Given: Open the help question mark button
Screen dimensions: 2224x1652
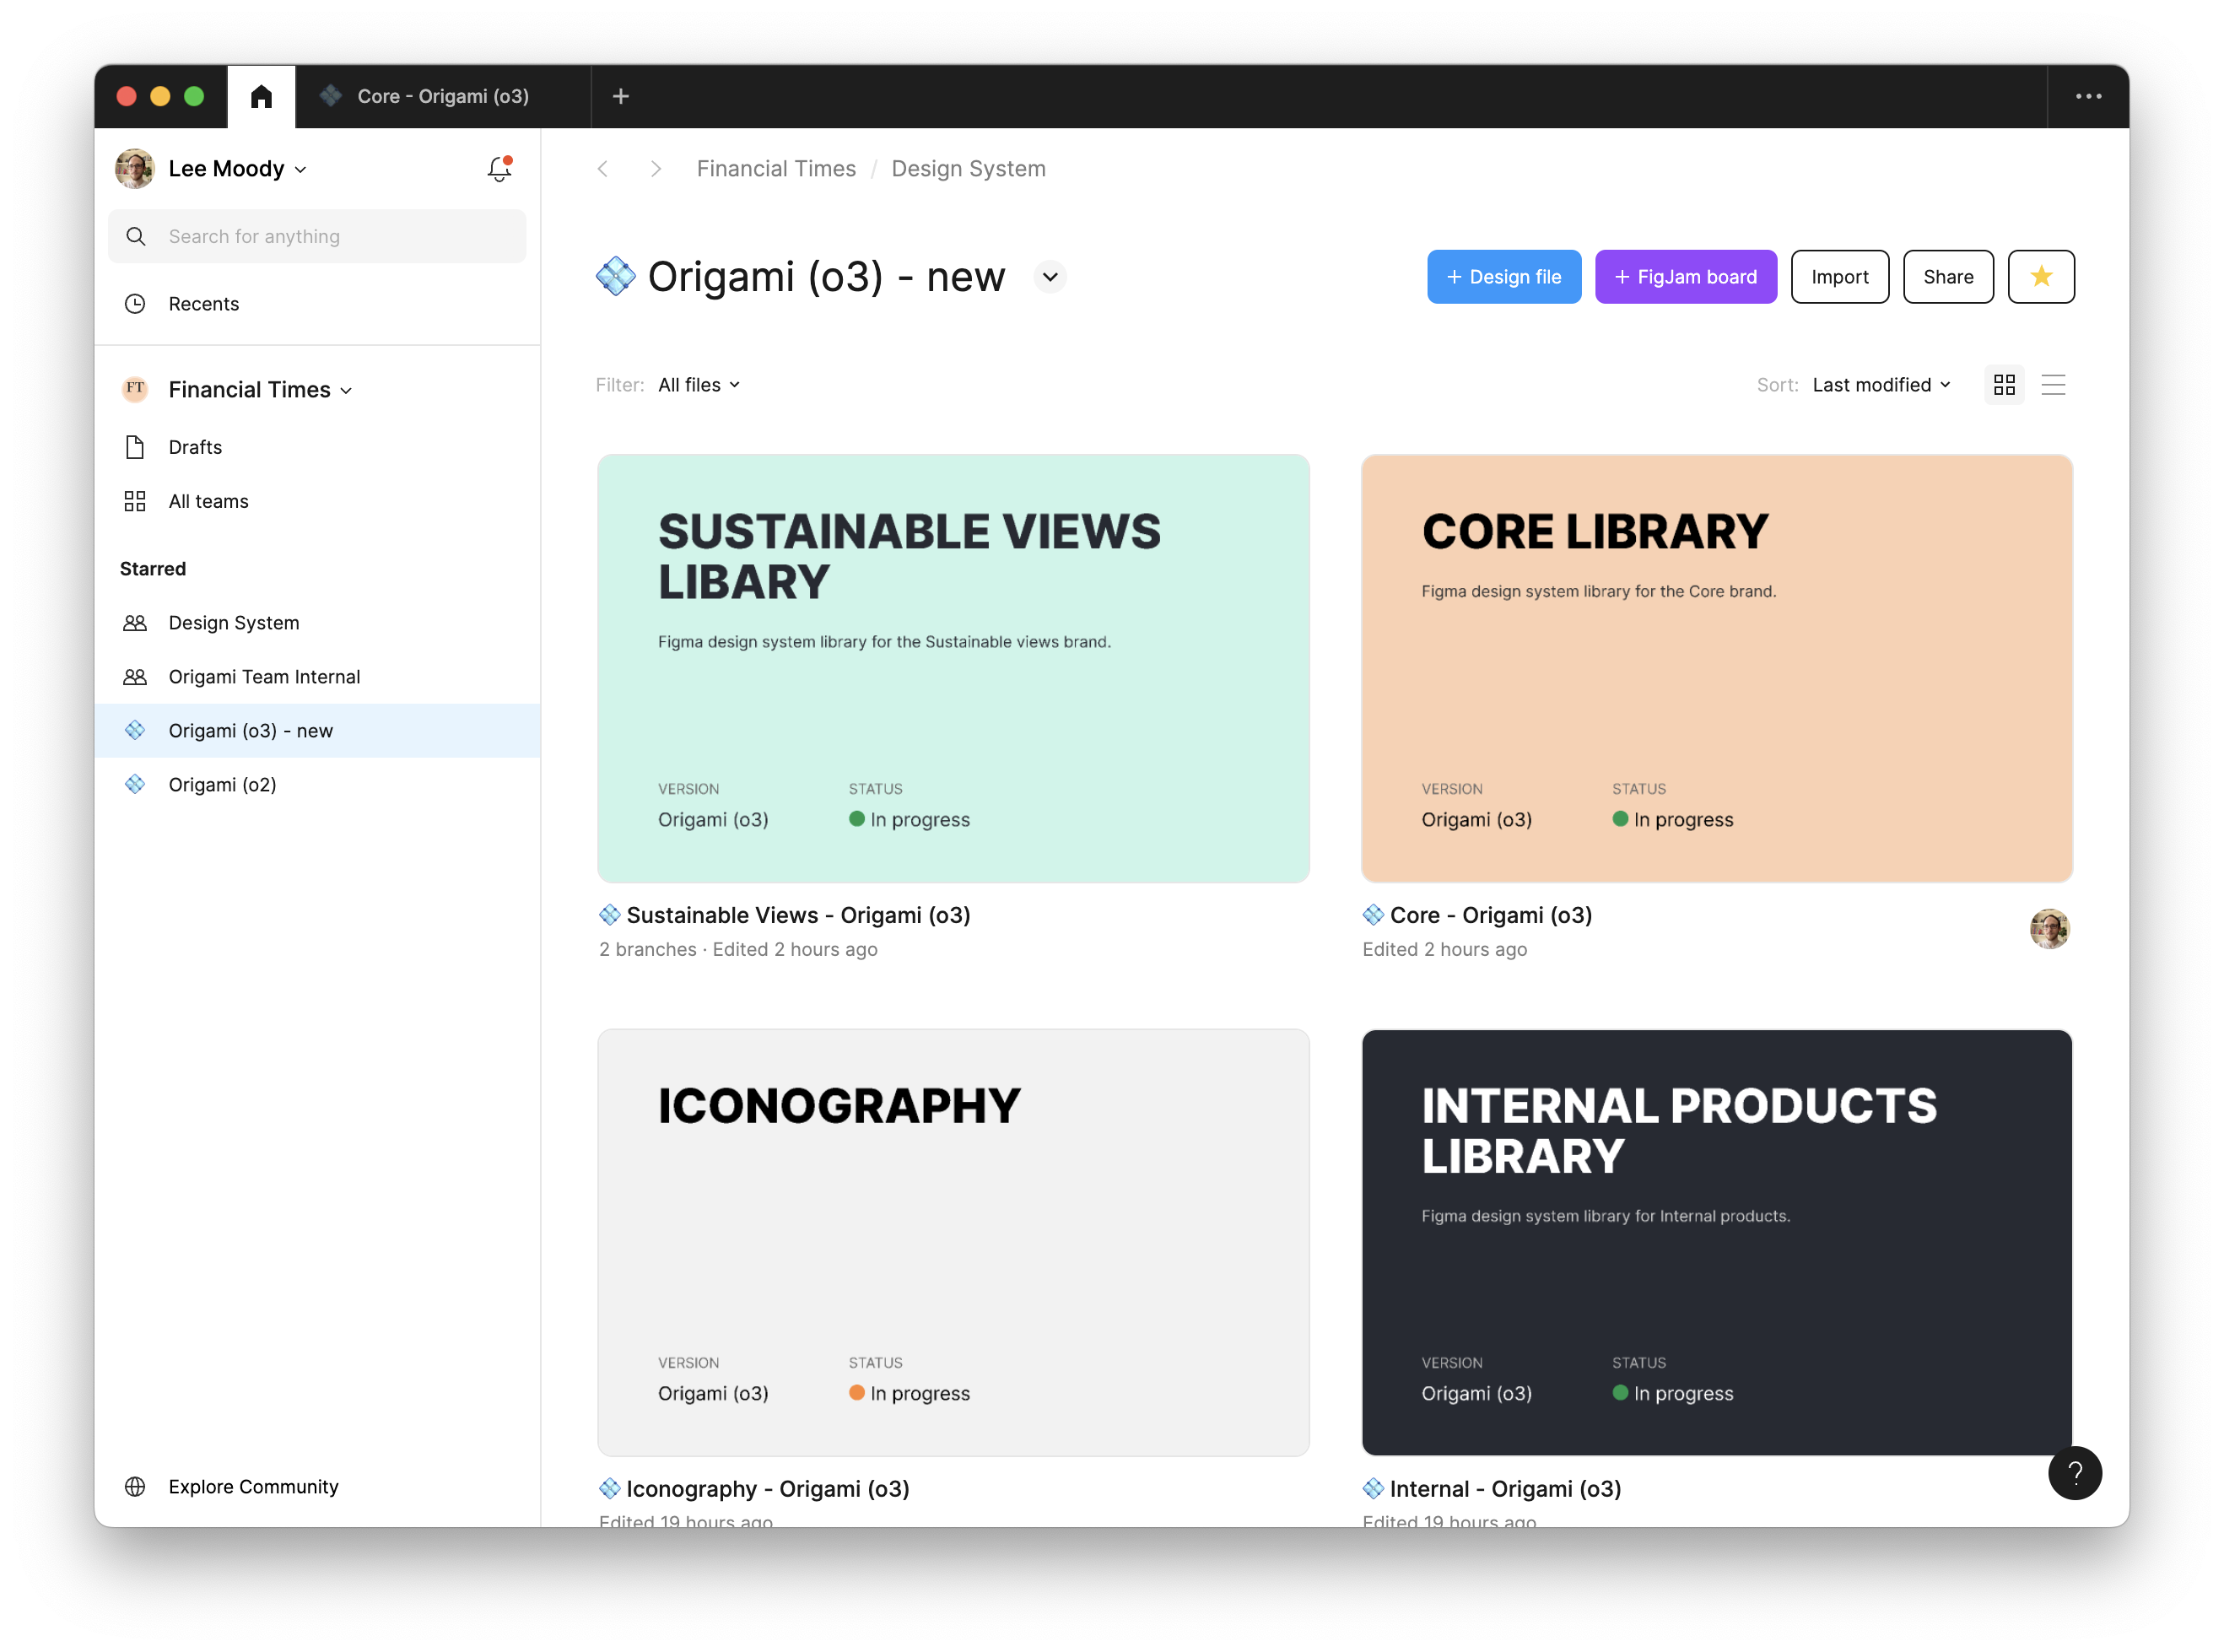Looking at the screenshot, I should (x=2074, y=1472).
